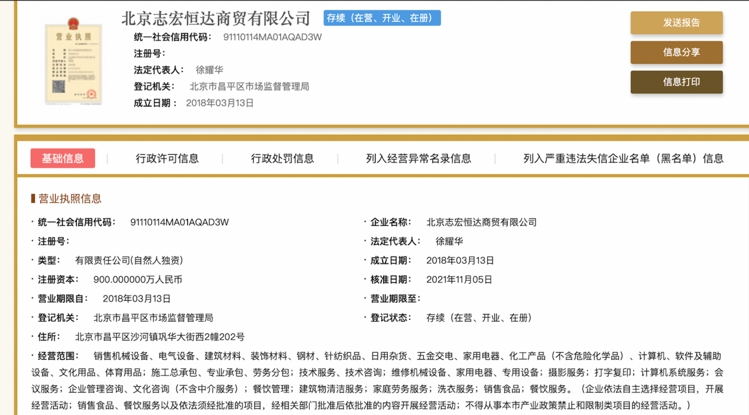This screenshot has height=415, width=749.
Task: Click the 发送报告 button
Action: [676, 23]
